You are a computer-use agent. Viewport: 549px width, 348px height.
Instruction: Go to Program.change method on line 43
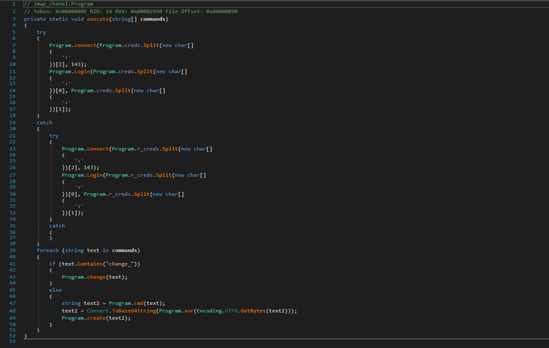(98, 277)
